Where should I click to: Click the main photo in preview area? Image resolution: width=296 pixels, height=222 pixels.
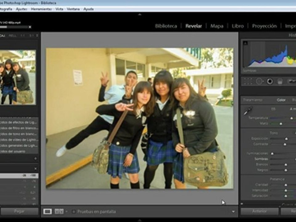pyautogui.click(x=140, y=118)
